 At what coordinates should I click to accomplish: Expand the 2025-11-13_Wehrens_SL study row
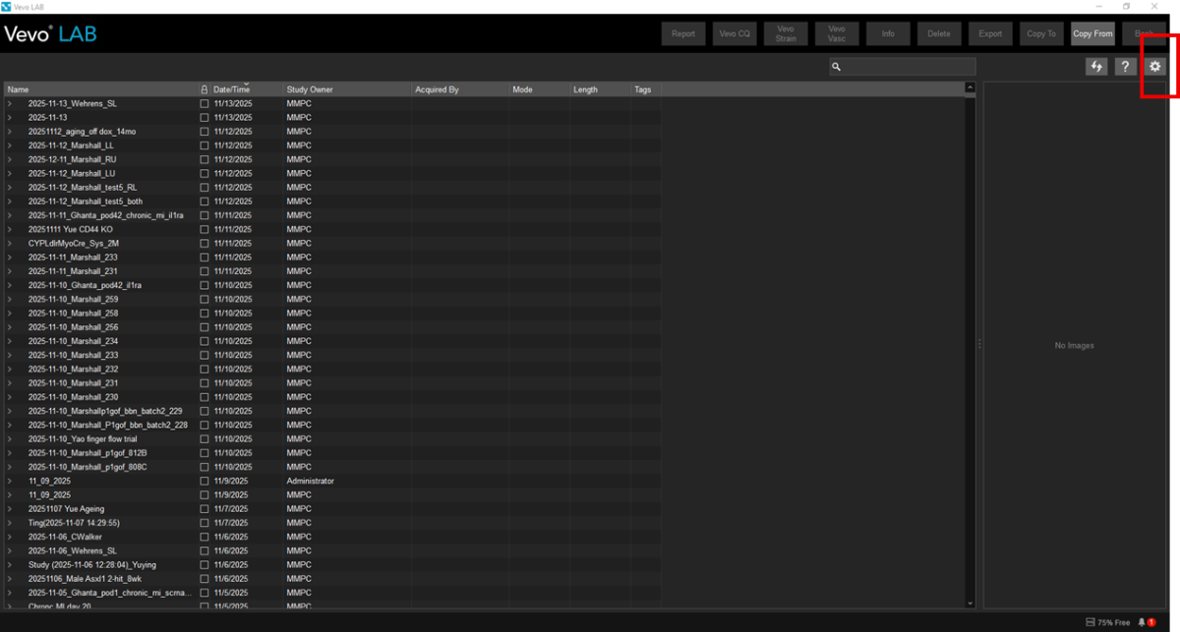(10, 103)
